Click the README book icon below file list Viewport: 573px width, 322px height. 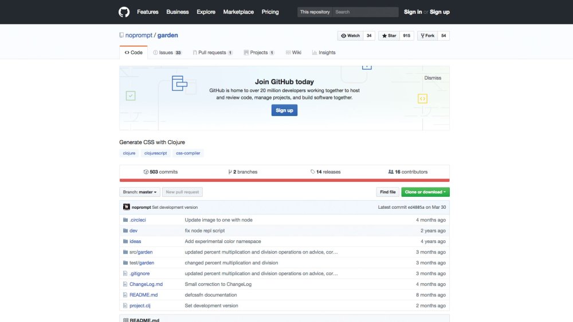pos(125,320)
